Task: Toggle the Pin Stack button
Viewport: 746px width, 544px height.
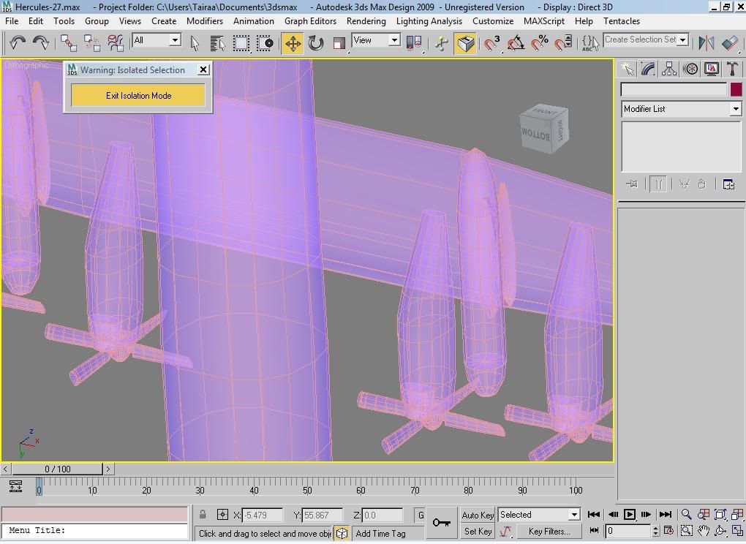Action: coord(631,184)
